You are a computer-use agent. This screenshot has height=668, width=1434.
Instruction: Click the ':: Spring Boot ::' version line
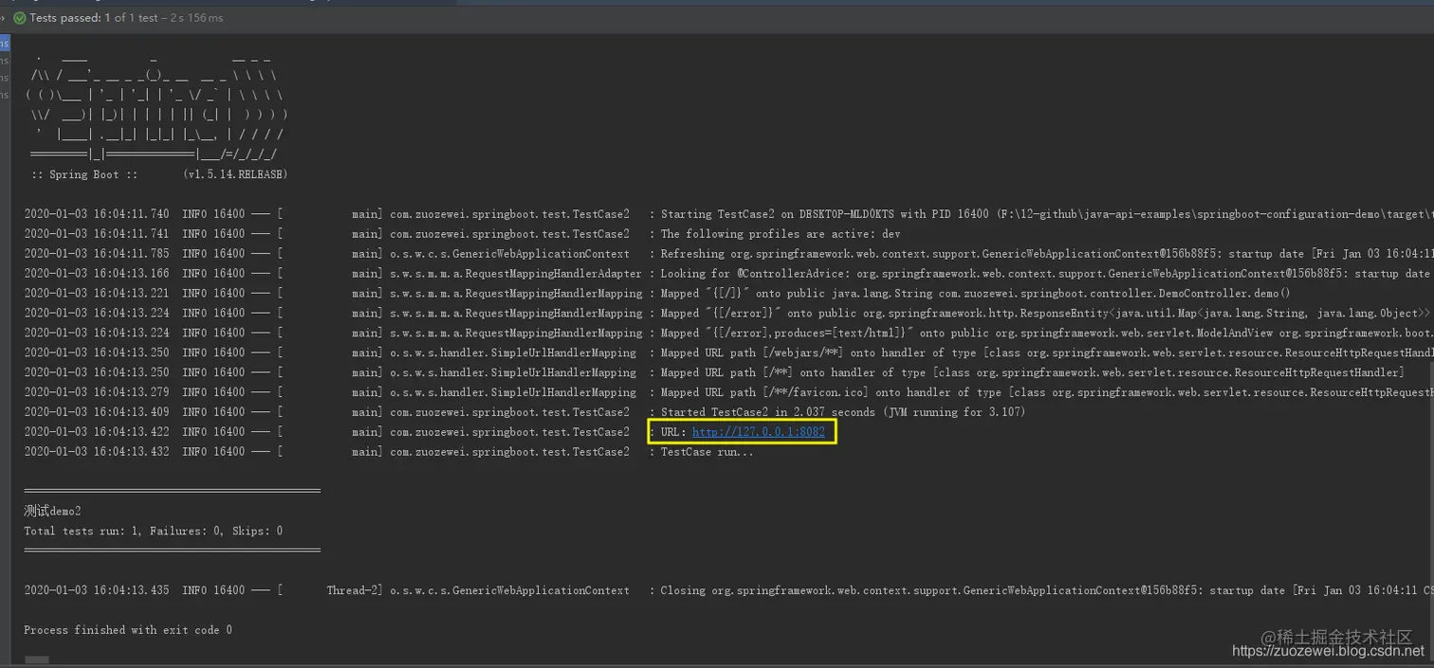click(x=159, y=174)
